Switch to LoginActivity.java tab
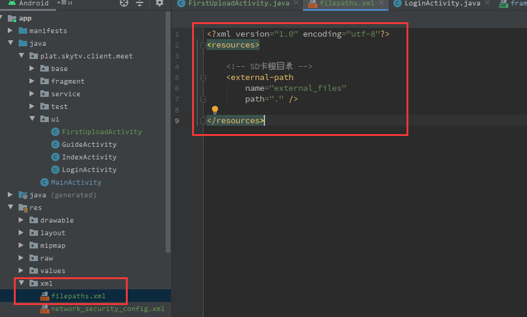527x317 pixels. pyautogui.click(x=442, y=4)
